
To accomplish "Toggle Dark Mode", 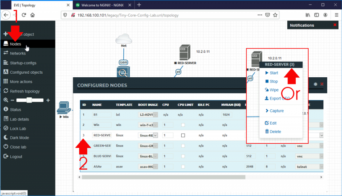I will (19, 138).
